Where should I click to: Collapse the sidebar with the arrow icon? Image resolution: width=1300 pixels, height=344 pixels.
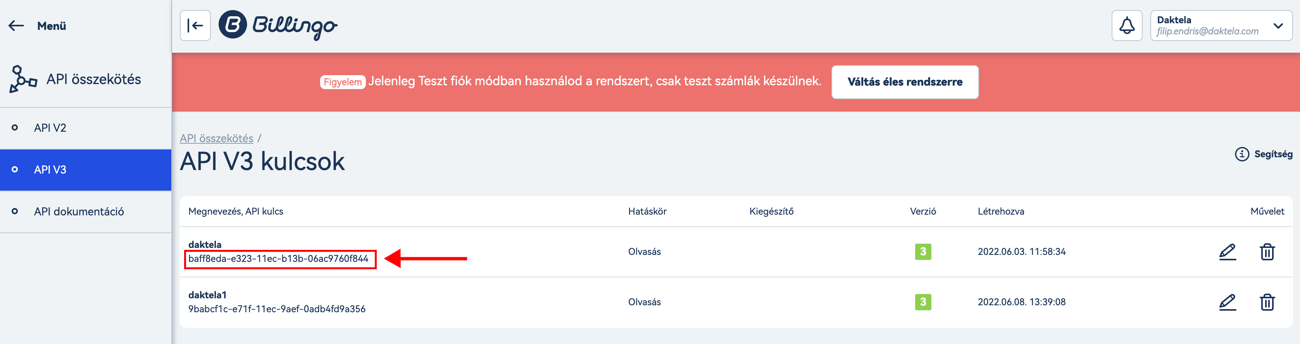click(x=195, y=26)
